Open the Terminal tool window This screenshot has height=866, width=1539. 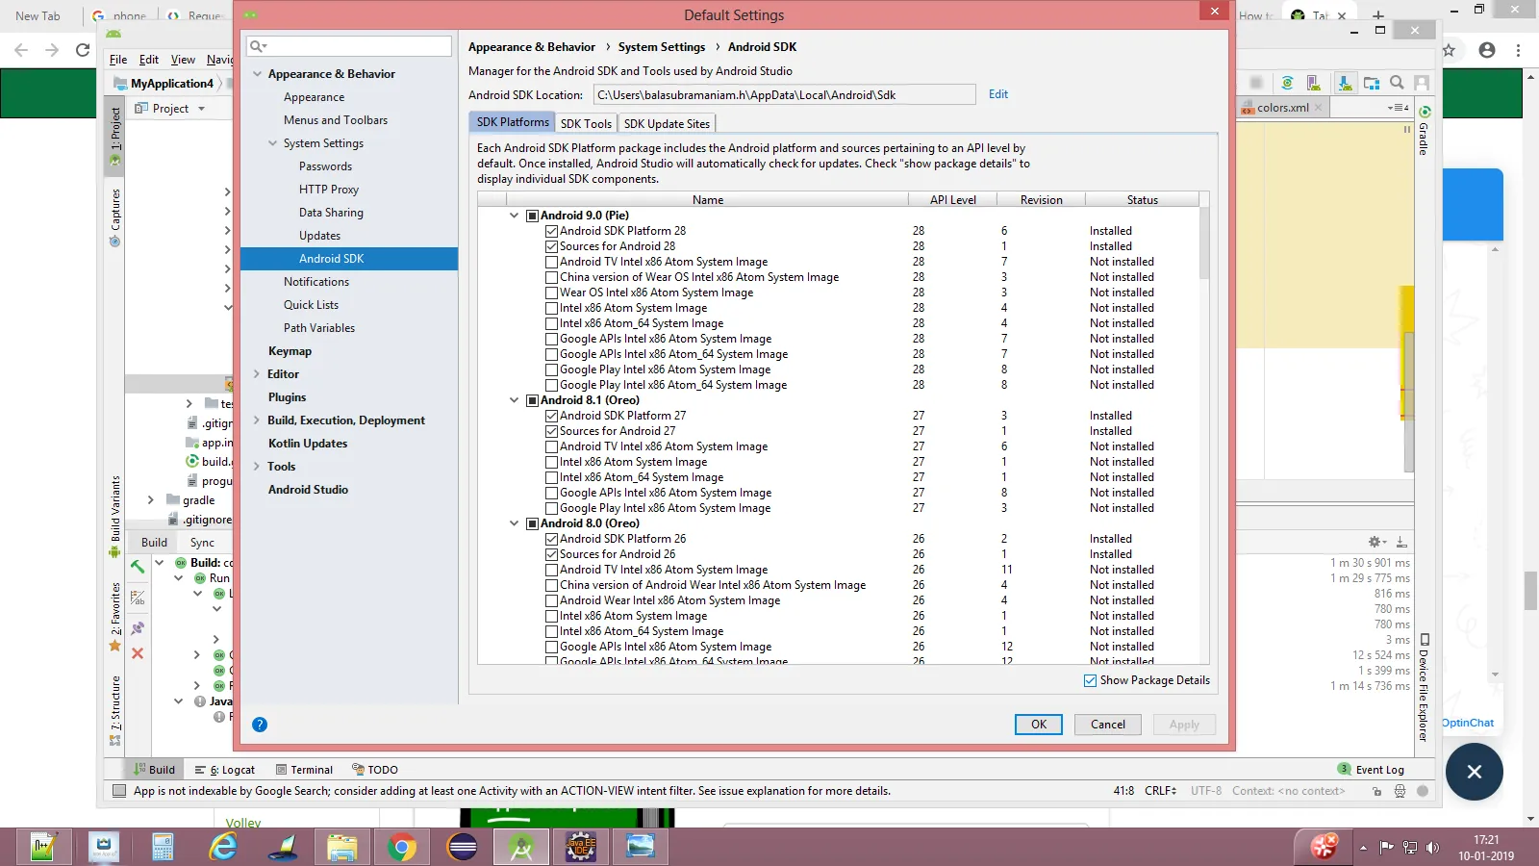[x=304, y=770]
